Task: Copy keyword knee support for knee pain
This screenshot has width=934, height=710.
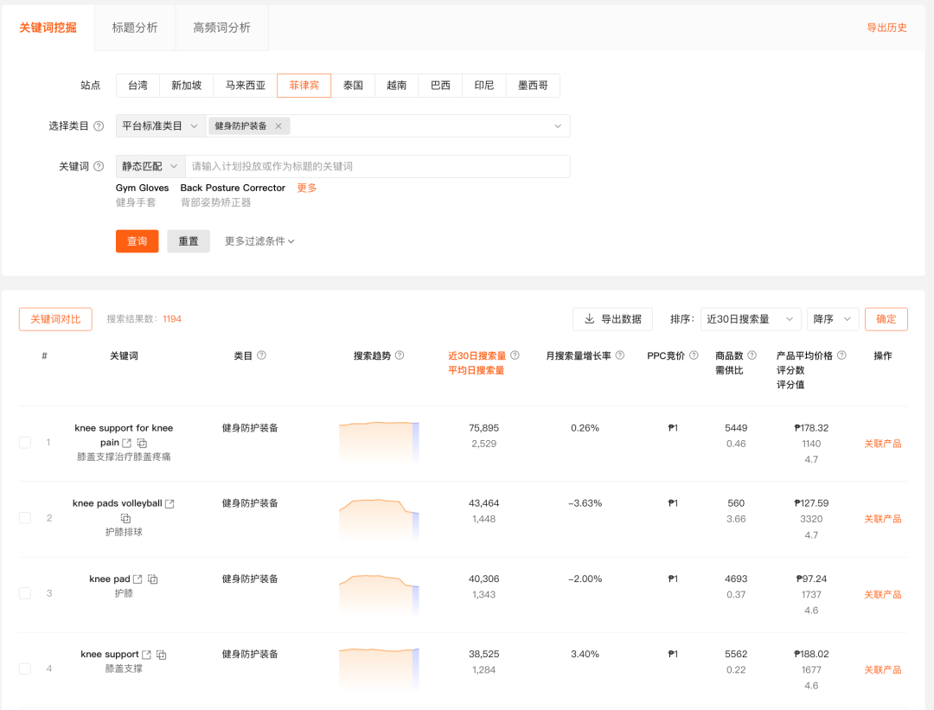Action: pyautogui.click(x=142, y=443)
